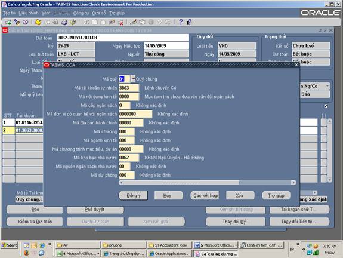Open the Windows Start menu
Image resolution: width=343 pixels, height=258 pixels.
[x=9, y=245]
